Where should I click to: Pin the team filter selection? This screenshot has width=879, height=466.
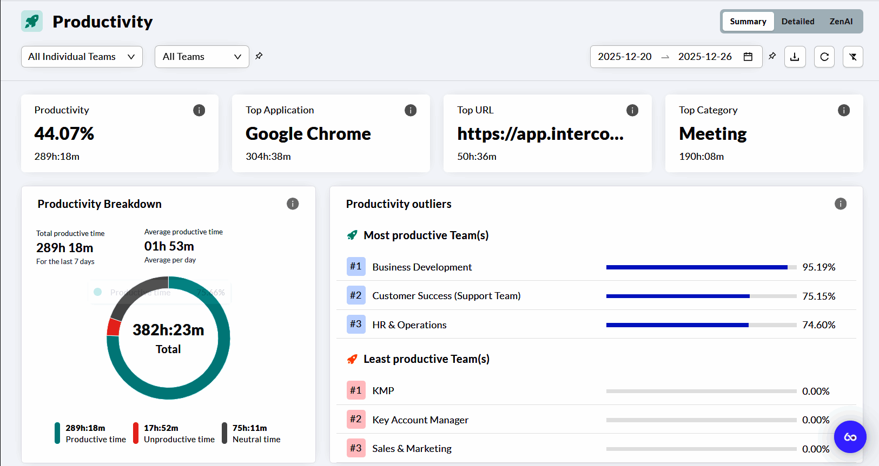[259, 56]
